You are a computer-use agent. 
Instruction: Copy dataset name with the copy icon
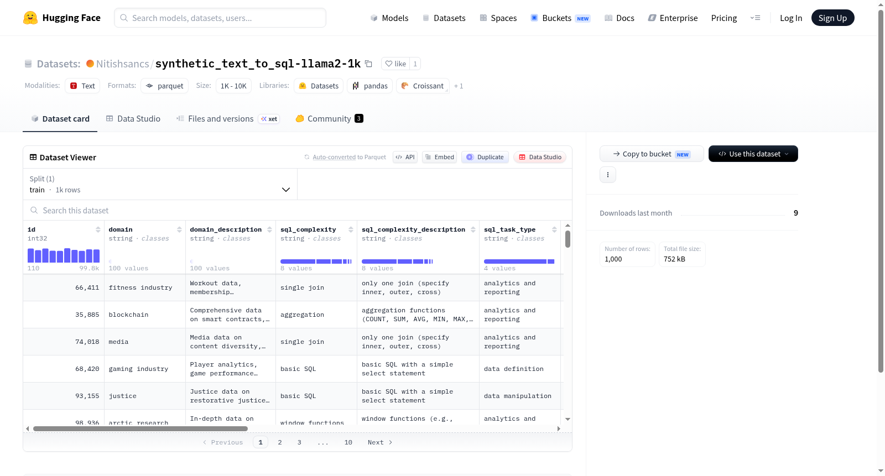368,64
